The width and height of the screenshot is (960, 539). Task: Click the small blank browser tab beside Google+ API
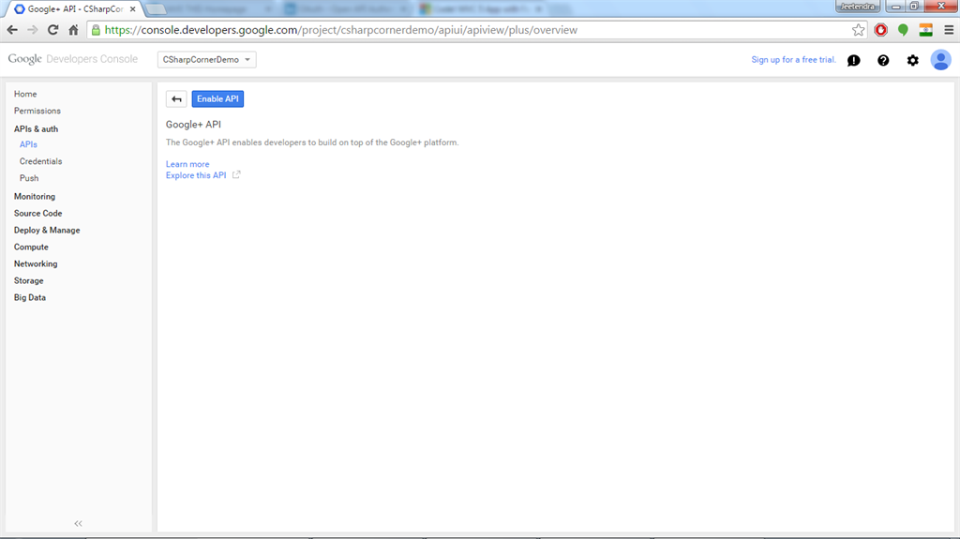pos(156,9)
